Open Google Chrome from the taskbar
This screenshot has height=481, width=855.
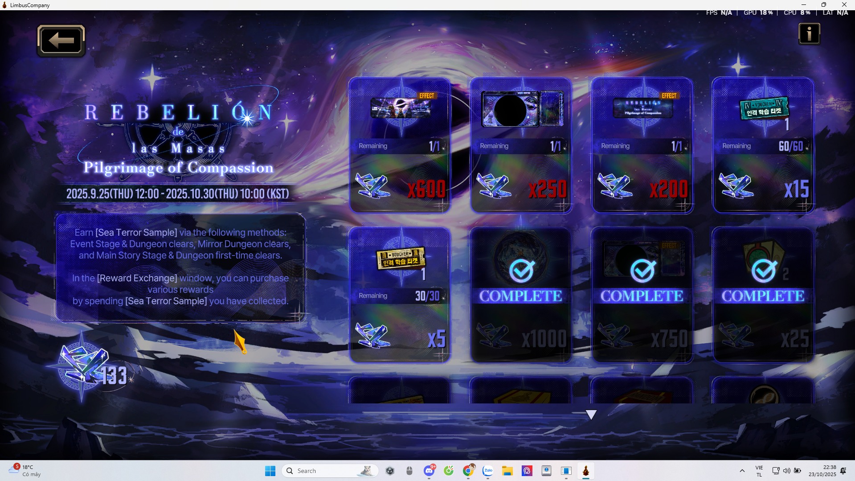(x=468, y=471)
